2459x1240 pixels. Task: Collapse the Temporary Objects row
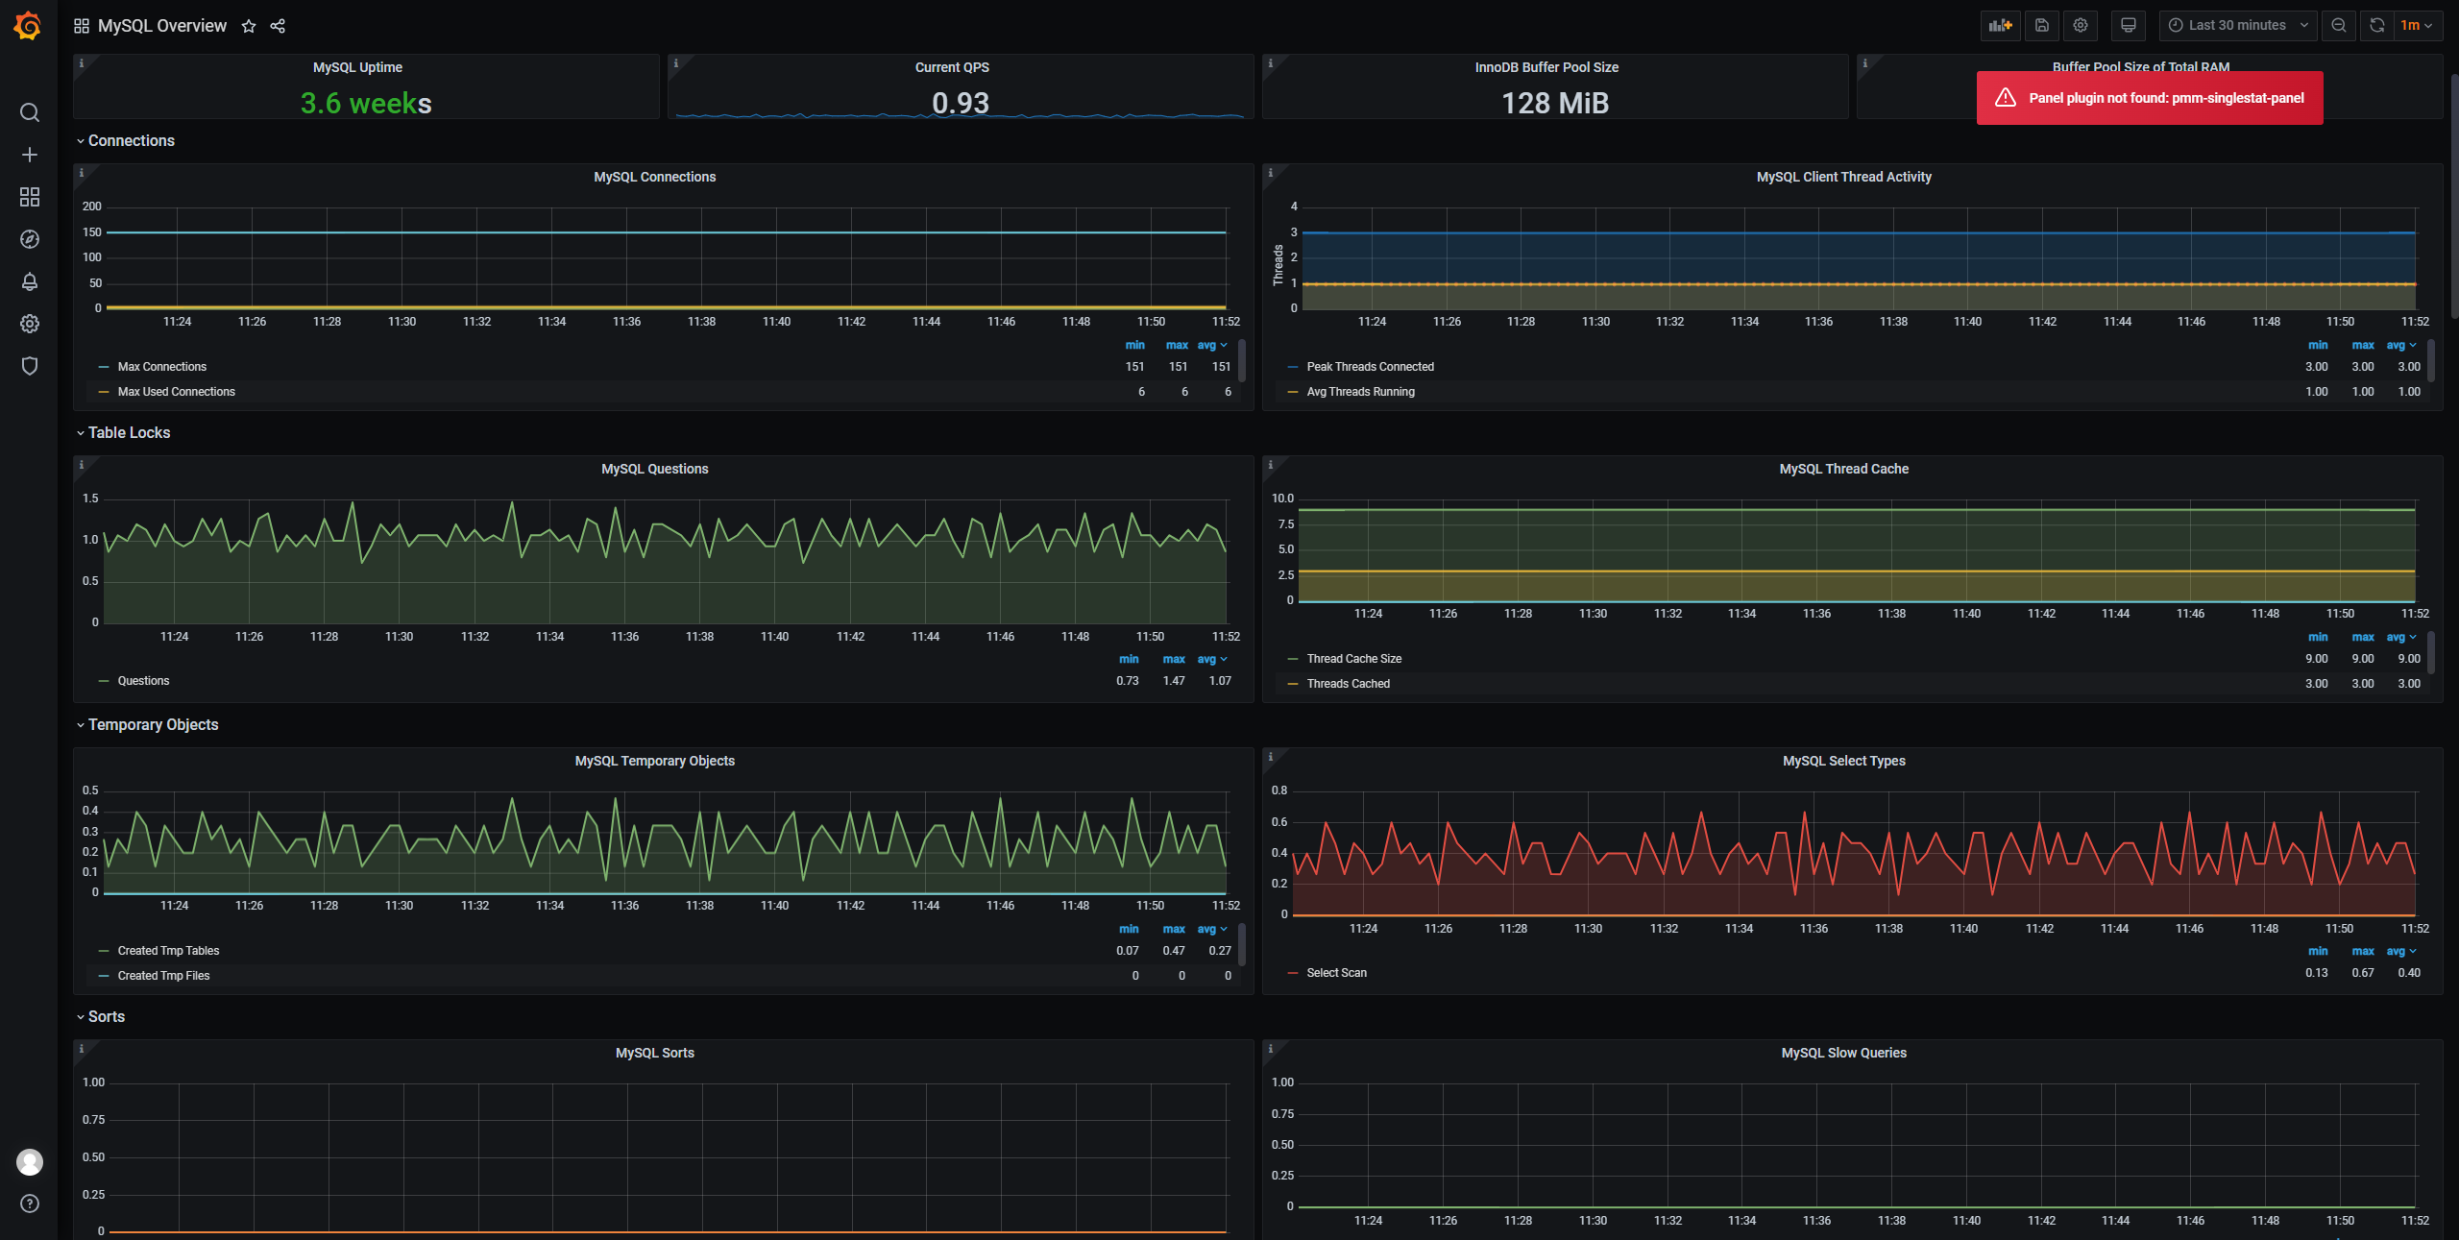click(x=153, y=725)
